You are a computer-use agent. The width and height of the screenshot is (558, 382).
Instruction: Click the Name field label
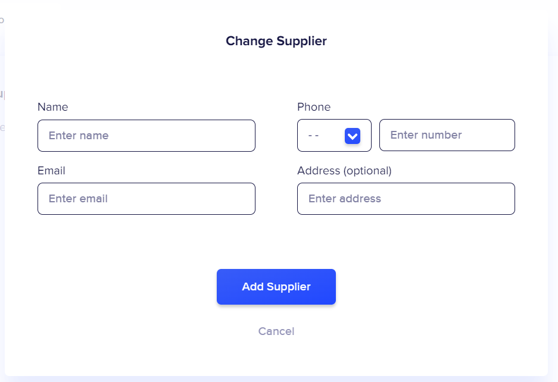click(53, 107)
